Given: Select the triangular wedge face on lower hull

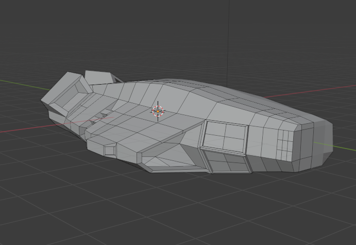Looking at the screenshot, I should click(x=162, y=164).
